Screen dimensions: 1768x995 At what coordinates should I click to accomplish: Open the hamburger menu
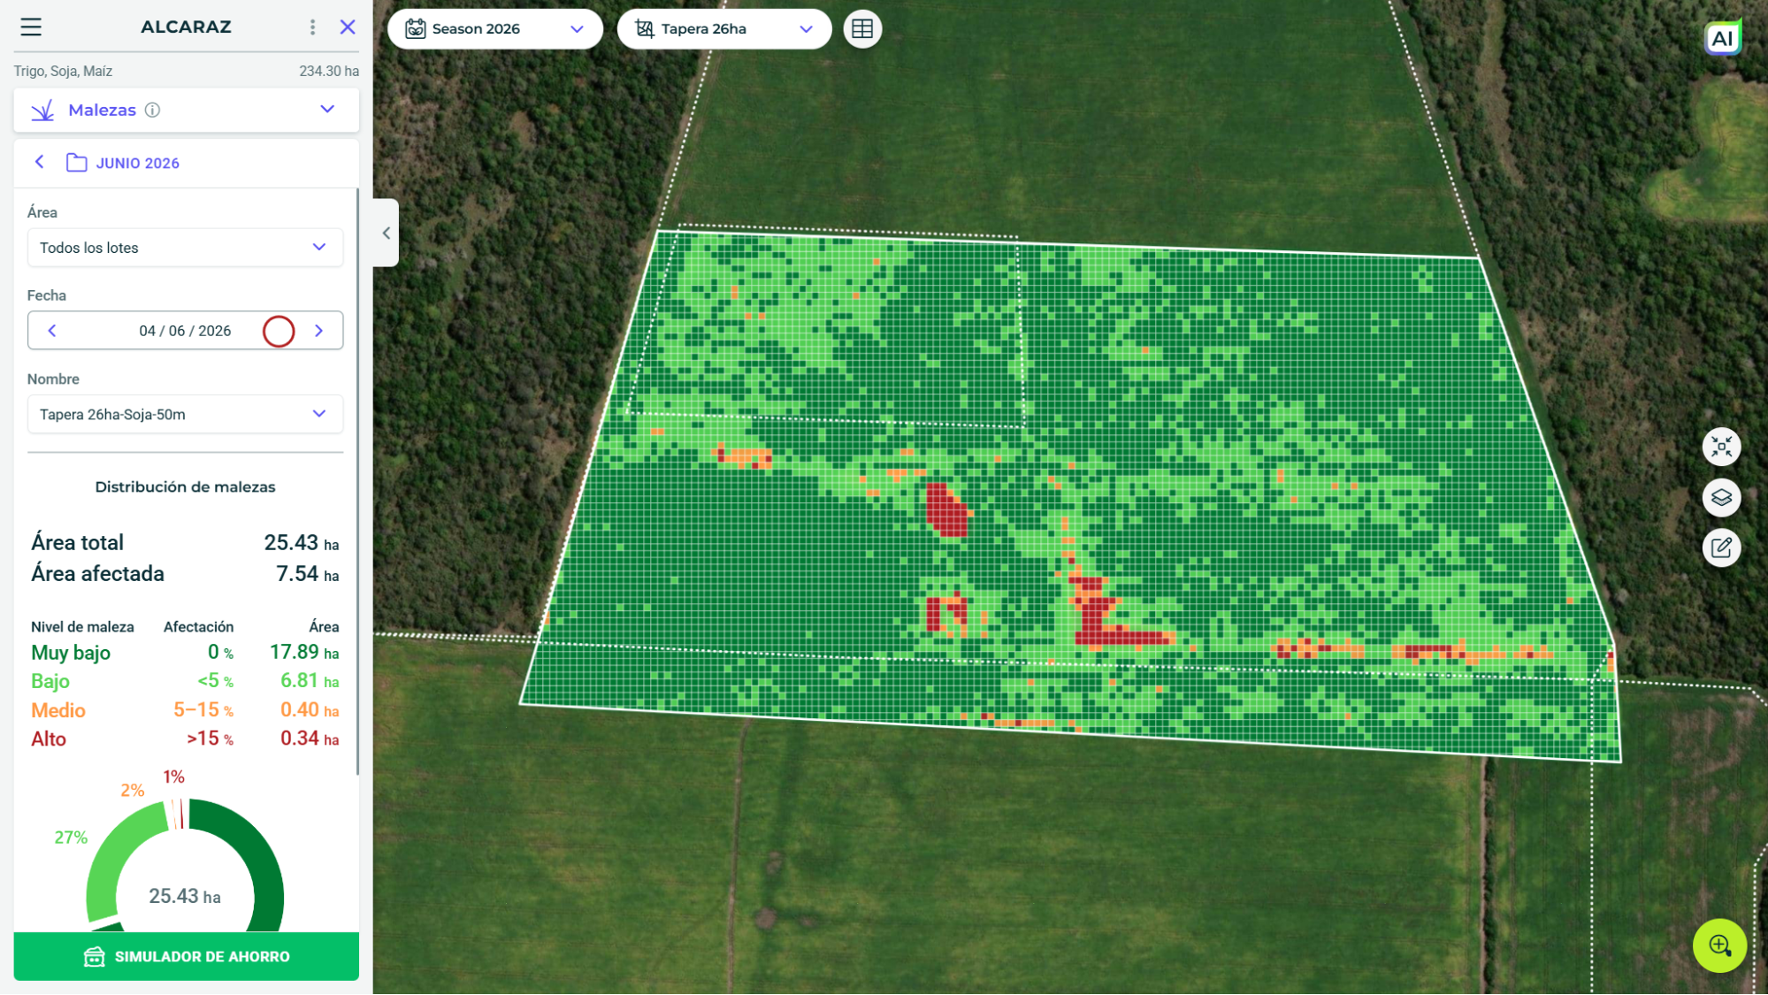(31, 27)
